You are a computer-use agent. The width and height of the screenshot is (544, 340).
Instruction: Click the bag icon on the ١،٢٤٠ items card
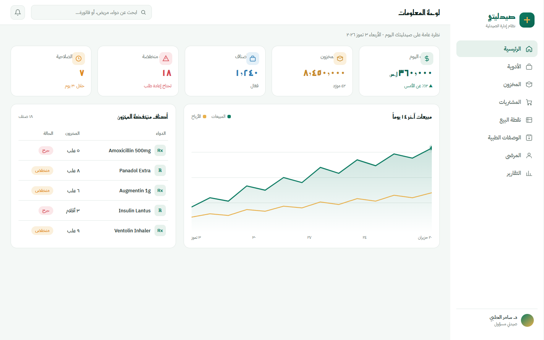click(x=253, y=59)
